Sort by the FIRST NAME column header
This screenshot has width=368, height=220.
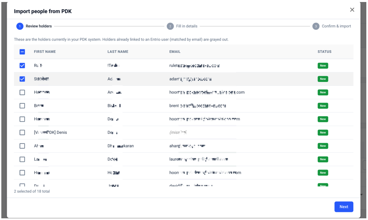pos(45,51)
